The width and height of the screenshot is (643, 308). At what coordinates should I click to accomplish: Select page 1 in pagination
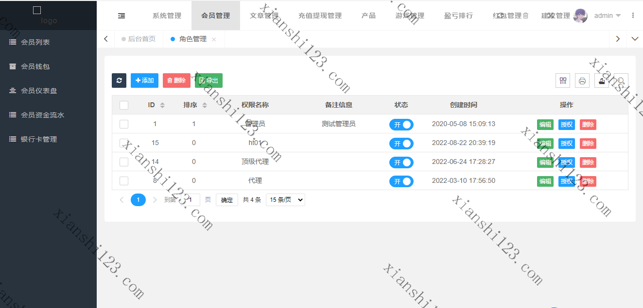click(138, 199)
